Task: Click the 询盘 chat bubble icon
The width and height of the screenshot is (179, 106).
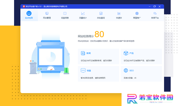Action: click(83, 70)
